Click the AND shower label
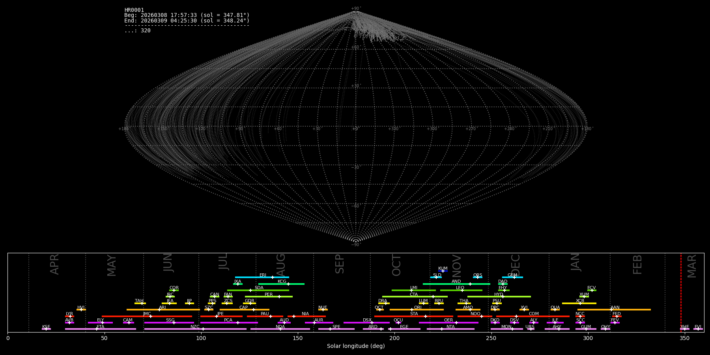Screen dimensions: 710x355 point(456,282)
